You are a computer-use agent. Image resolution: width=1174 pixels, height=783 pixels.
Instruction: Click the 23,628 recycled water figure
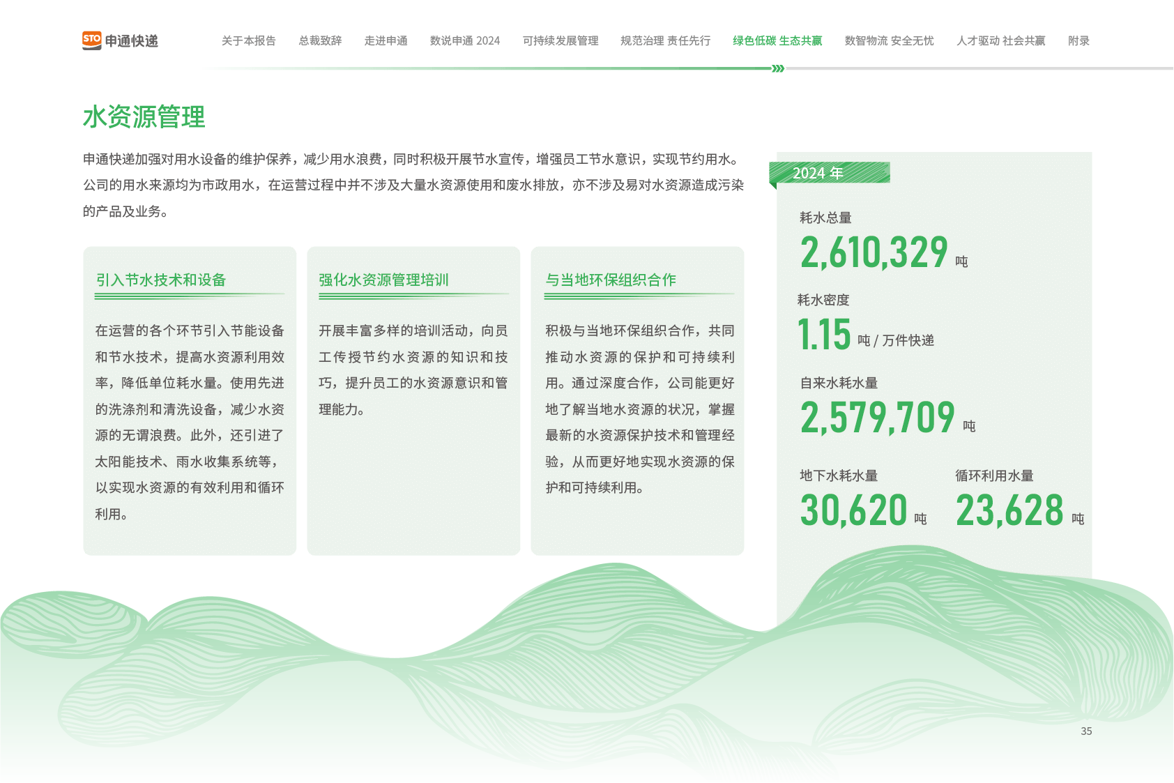1009,510
